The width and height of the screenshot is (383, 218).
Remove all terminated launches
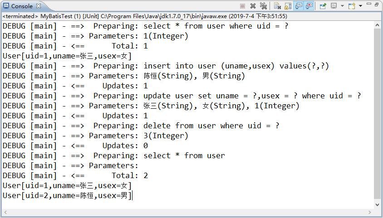click(263, 6)
